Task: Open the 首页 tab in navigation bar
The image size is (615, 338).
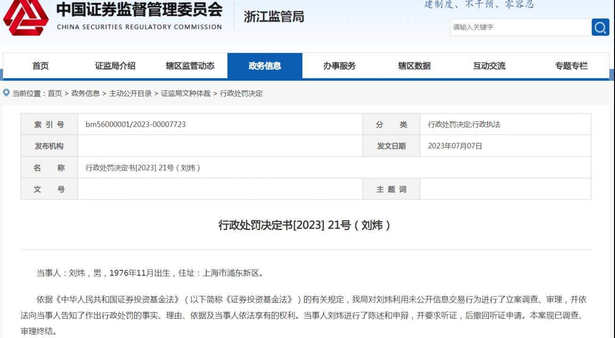Action: coord(40,66)
